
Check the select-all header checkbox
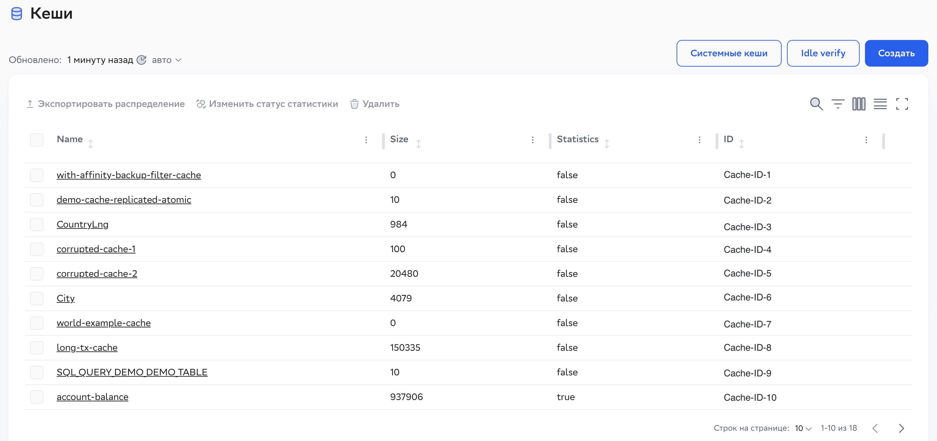coord(37,140)
